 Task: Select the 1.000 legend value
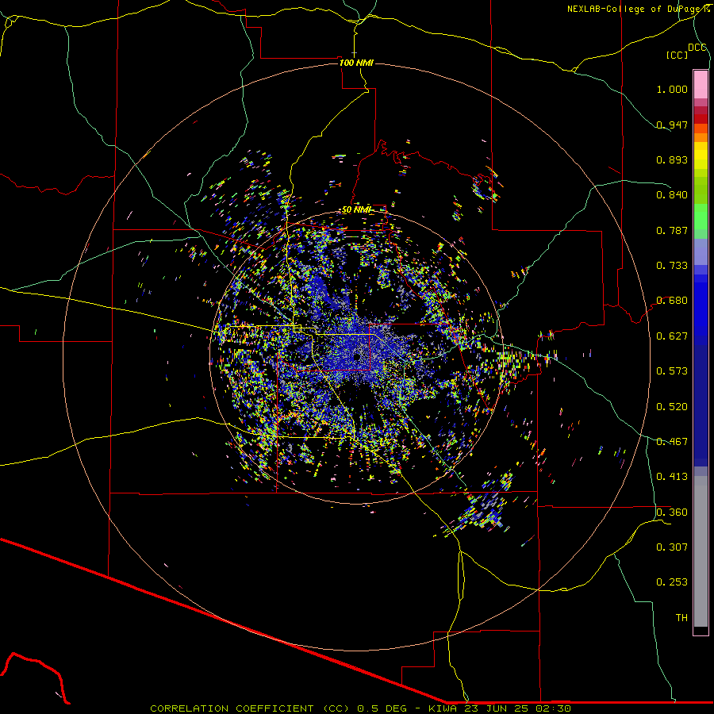tap(672, 89)
